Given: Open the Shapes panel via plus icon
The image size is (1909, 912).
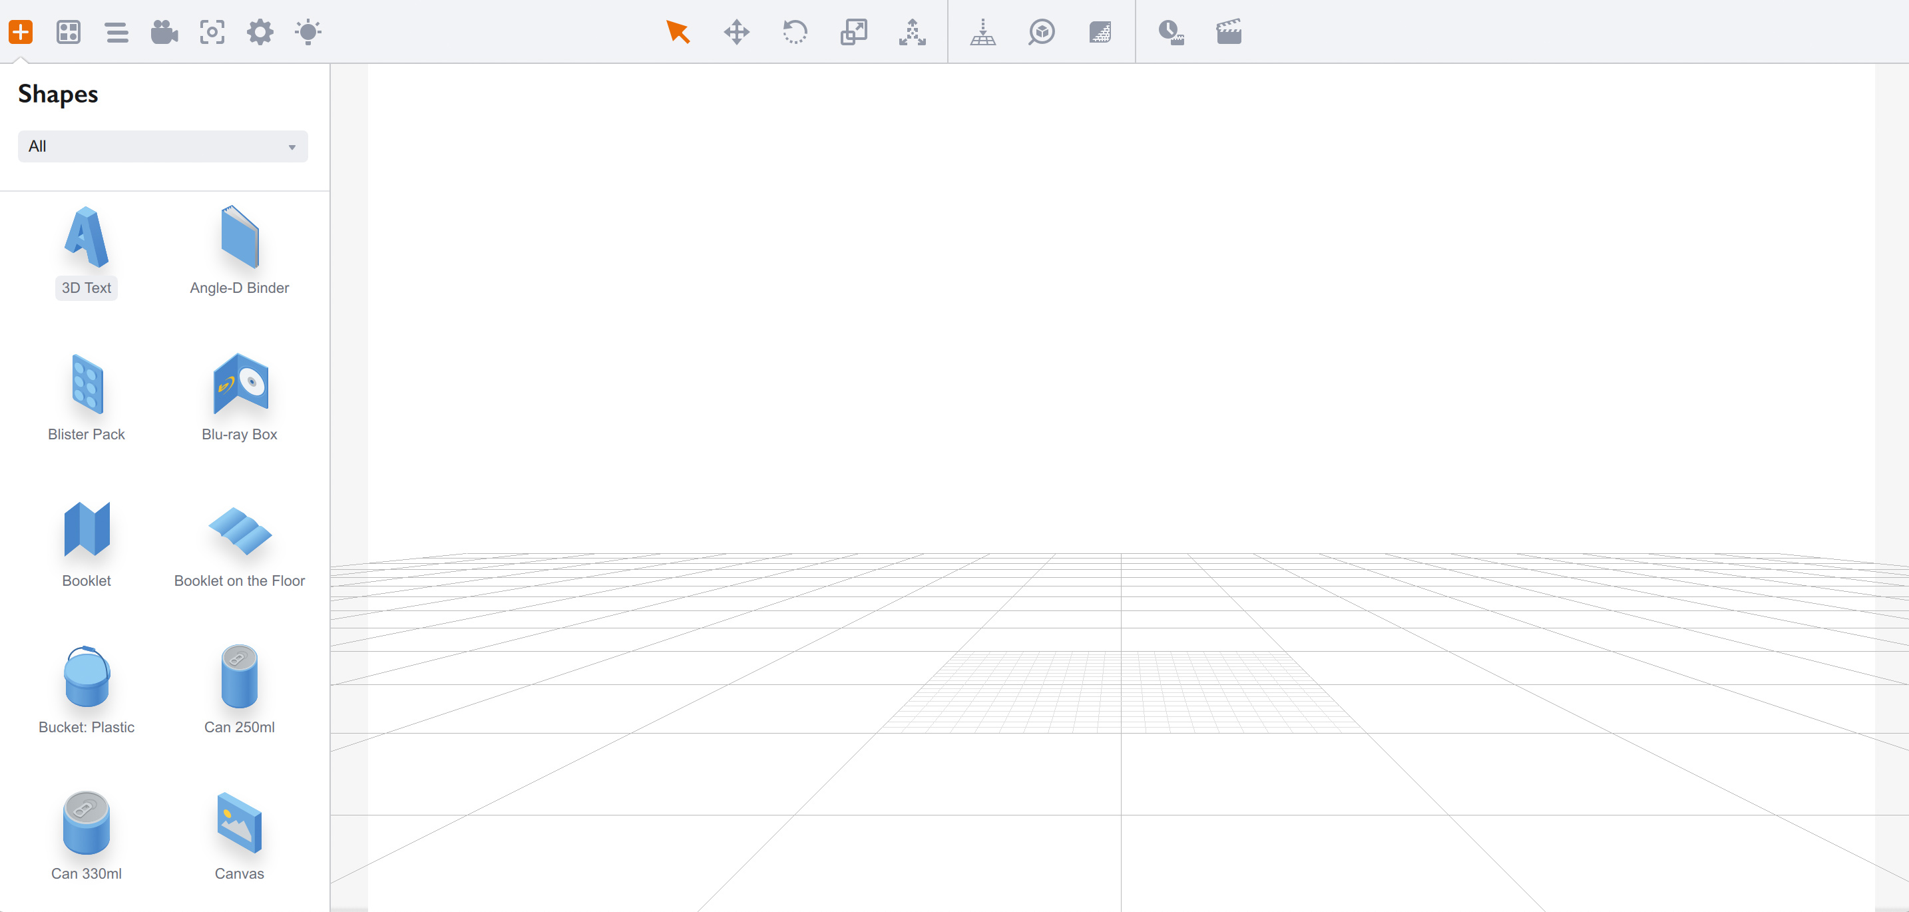Looking at the screenshot, I should tap(21, 32).
